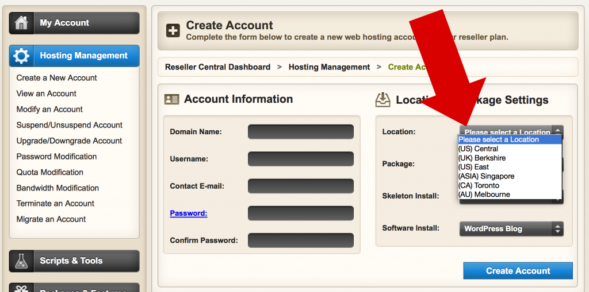Click the Create Account plus icon

click(x=173, y=31)
